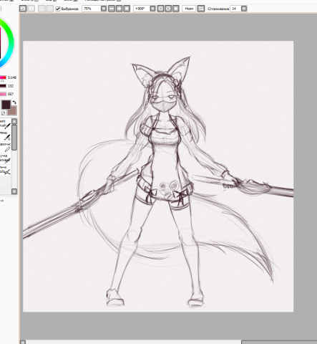Zoom out with the minus button

click(112, 9)
